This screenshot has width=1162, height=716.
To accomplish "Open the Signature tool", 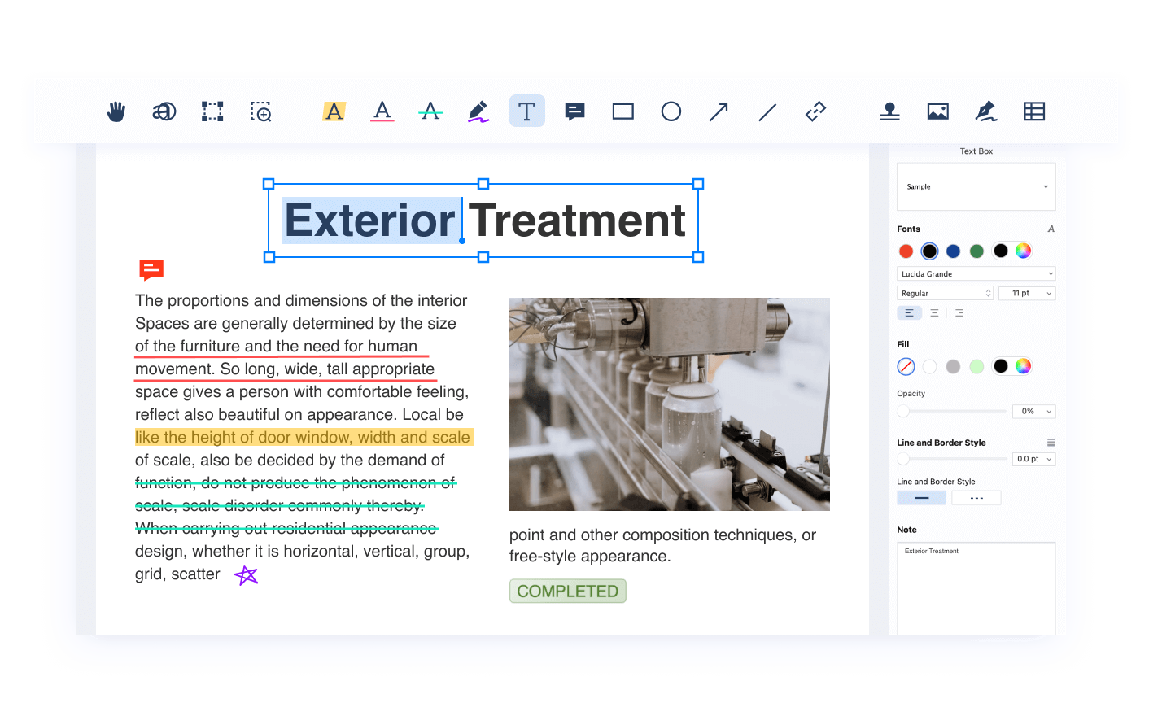I will coord(986,111).
